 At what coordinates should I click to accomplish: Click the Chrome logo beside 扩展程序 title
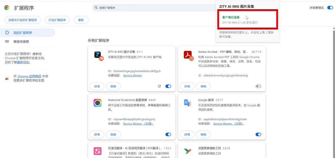coord(7,8)
